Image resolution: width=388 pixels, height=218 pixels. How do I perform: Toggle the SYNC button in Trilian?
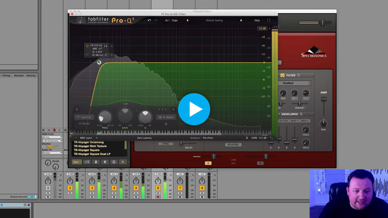tap(165, 144)
